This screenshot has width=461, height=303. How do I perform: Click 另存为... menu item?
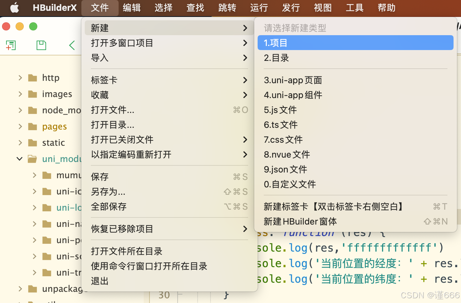click(x=169, y=192)
